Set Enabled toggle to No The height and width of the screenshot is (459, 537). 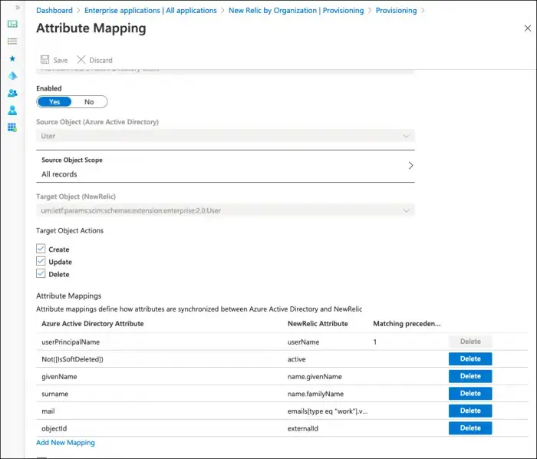tap(89, 102)
